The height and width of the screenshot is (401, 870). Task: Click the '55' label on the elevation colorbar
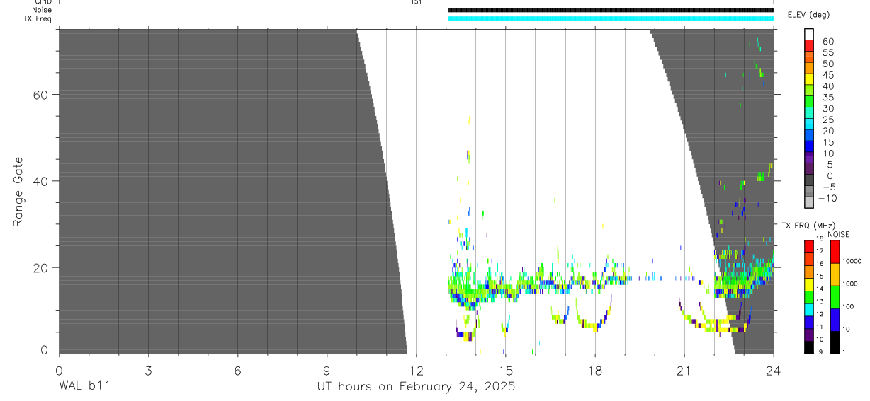(x=828, y=53)
